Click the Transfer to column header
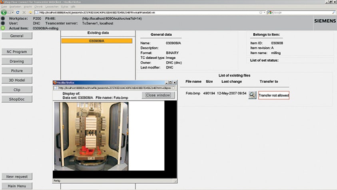This screenshot has height=190, width=337. tap(269, 81)
